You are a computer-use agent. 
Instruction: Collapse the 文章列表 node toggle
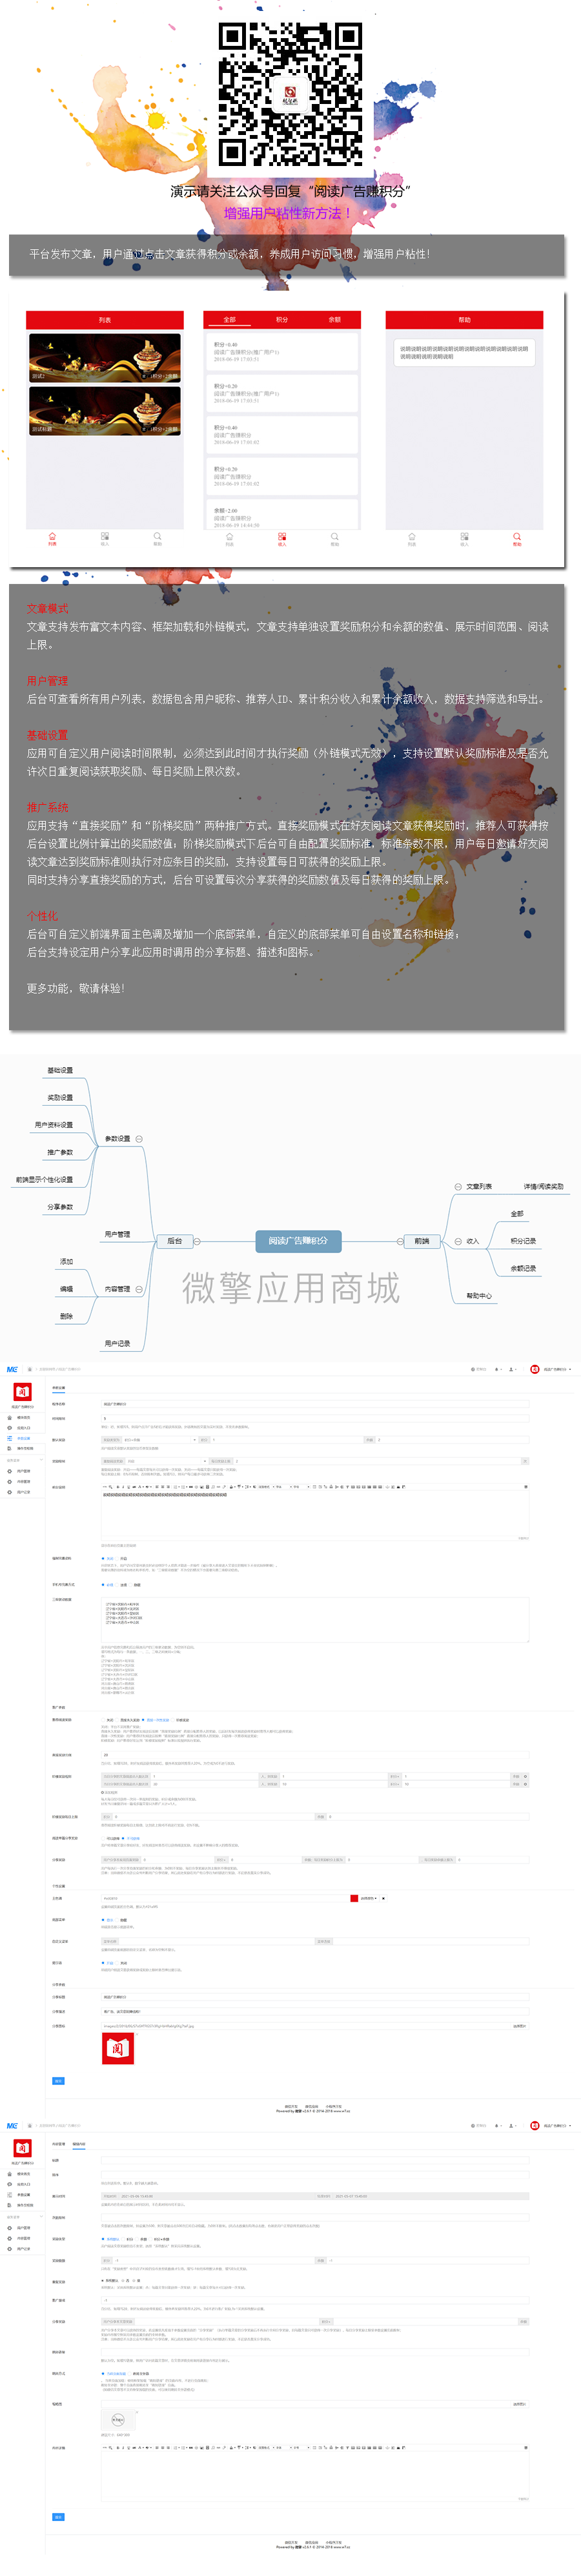click(x=457, y=1187)
